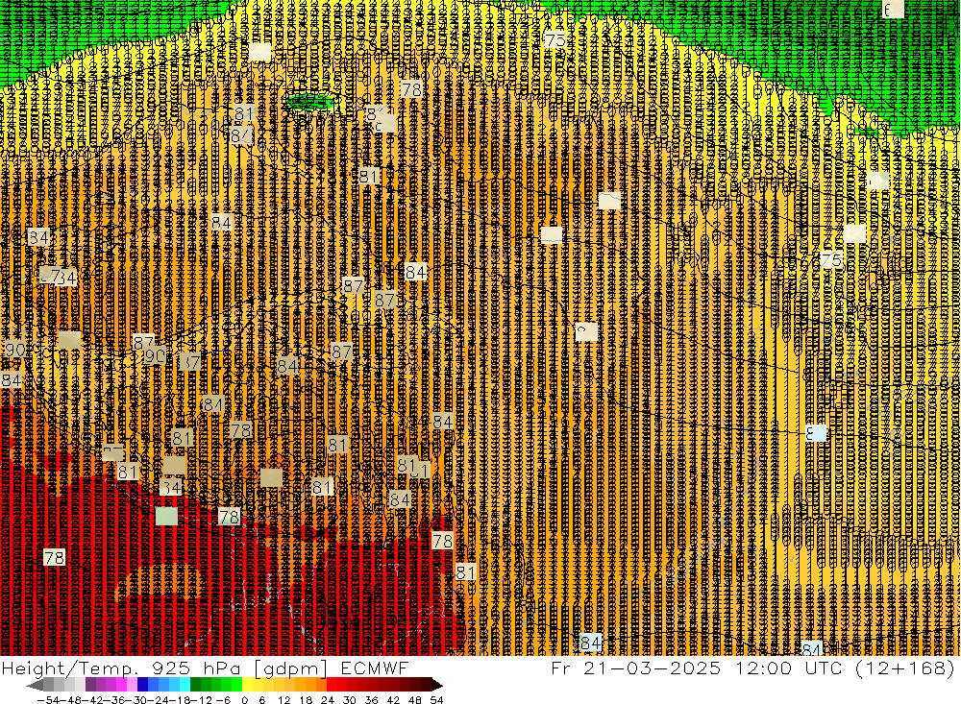
Task: Click the legend tick label "6"
Action: pos(261,700)
